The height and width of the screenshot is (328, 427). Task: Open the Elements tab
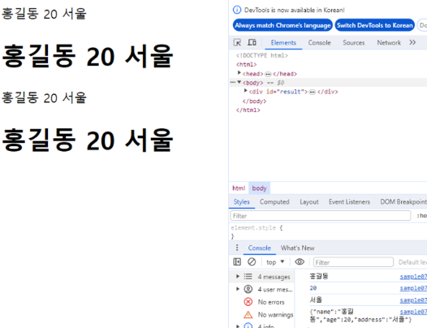(283, 43)
